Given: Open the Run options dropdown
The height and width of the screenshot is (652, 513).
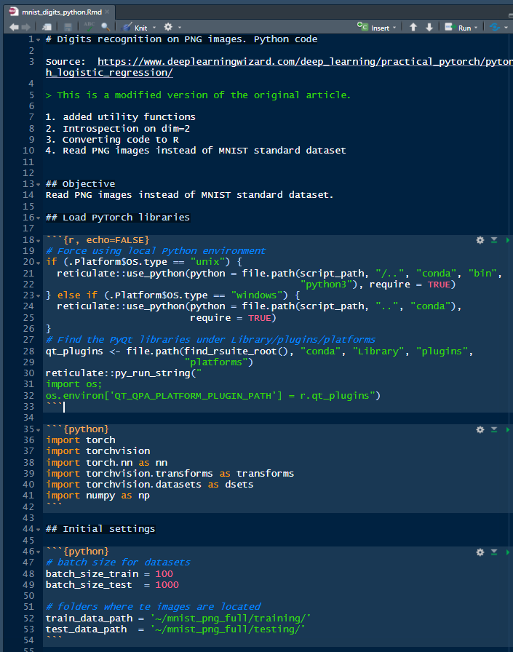Looking at the screenshot, I should click(476, 27).
